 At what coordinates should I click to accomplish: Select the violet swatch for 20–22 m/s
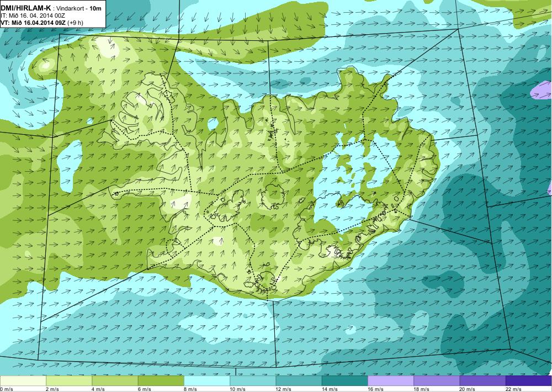click(482, 381)
